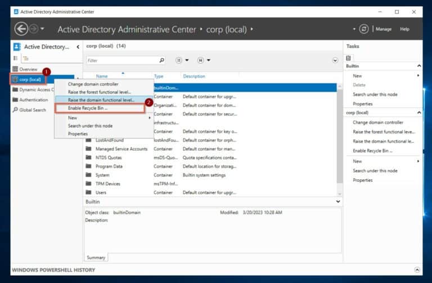
Task: Sort by the Name column header
Action: click(x=102, y=77)
